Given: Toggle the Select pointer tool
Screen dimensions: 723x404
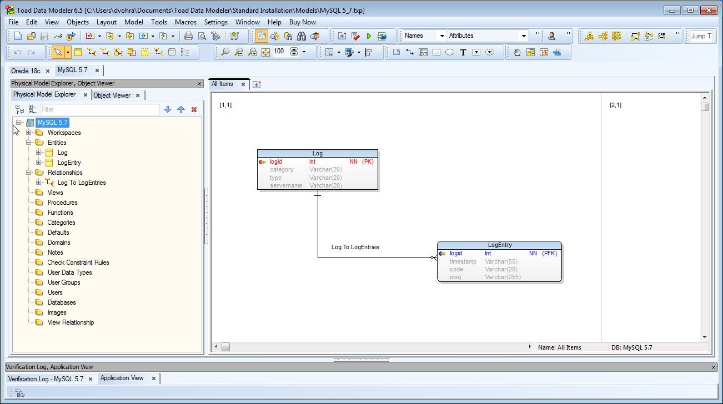Looking at the screenshot, I should 57,52.
